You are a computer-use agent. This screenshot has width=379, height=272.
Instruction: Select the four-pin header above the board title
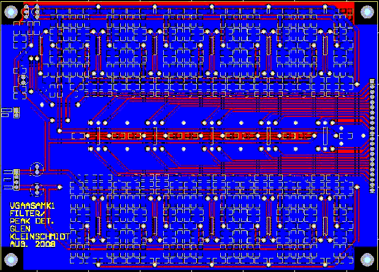click(x=17, y=179)
